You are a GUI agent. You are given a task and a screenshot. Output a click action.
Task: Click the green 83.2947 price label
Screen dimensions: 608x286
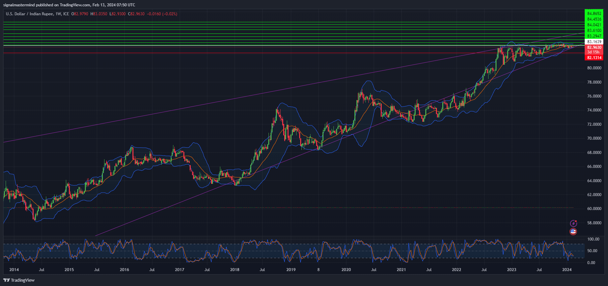(594, 36)
